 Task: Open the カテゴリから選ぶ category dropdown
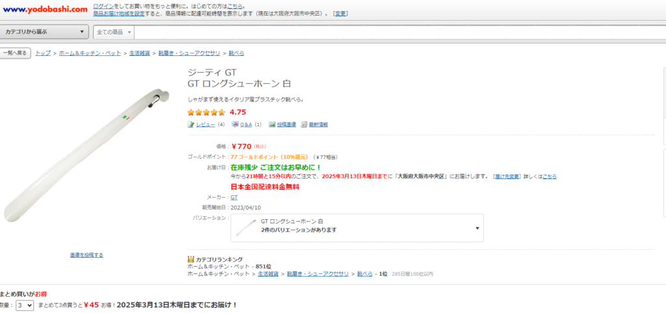click(44, 32)
